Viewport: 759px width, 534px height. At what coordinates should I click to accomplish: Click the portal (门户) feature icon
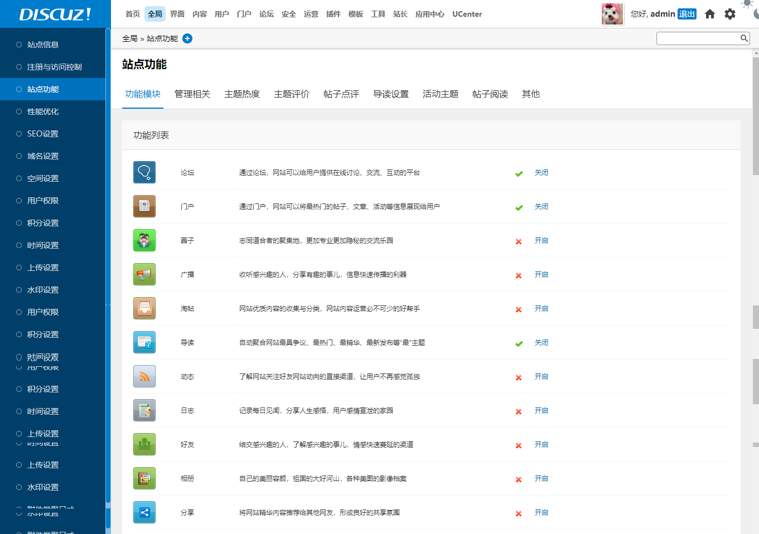(x=144, y=206)
